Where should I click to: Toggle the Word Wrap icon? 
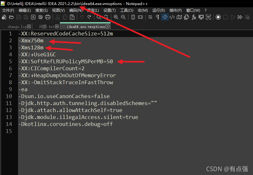[150, 17]
